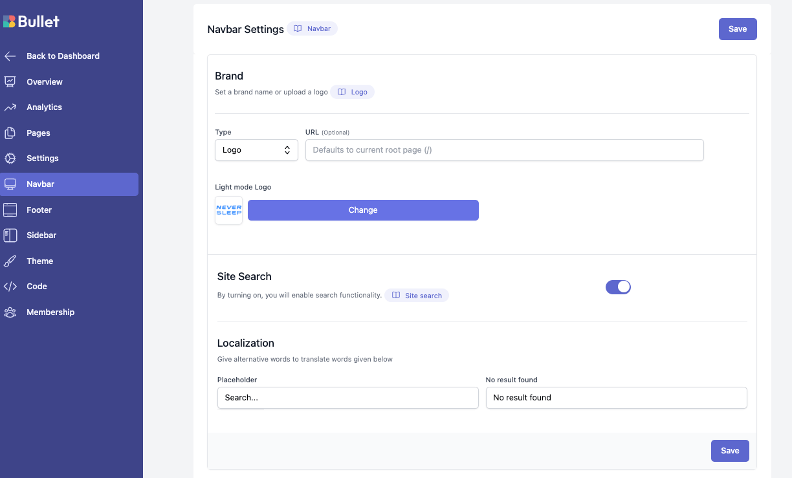This screenshot has height=478, width=792.
Task: Click the Navbar Settings heading text
Action: [246, 29]
